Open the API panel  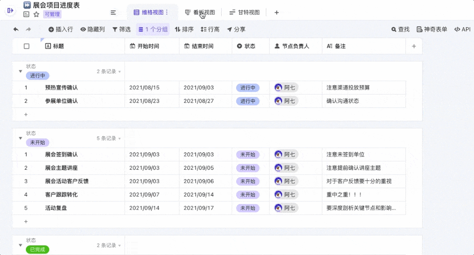(x=462, y=29)
